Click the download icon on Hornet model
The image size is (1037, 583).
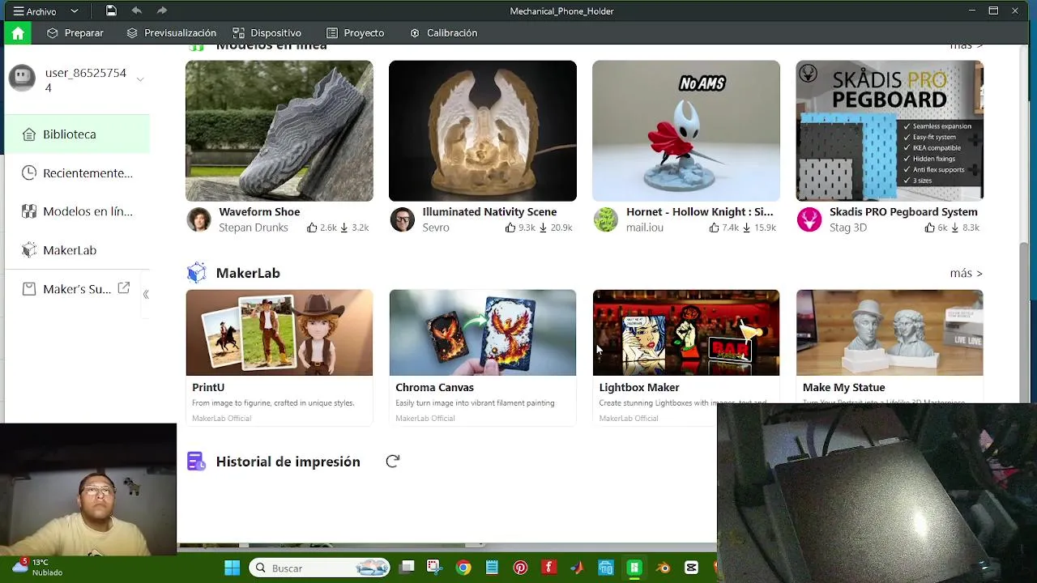coord(746,228)
